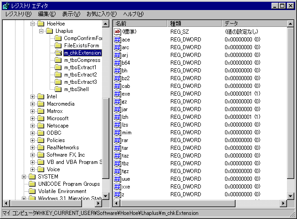Sort by the 名前 column header
Image resolution: width=297 pixels, height=219 pixels.
(139, 23)
